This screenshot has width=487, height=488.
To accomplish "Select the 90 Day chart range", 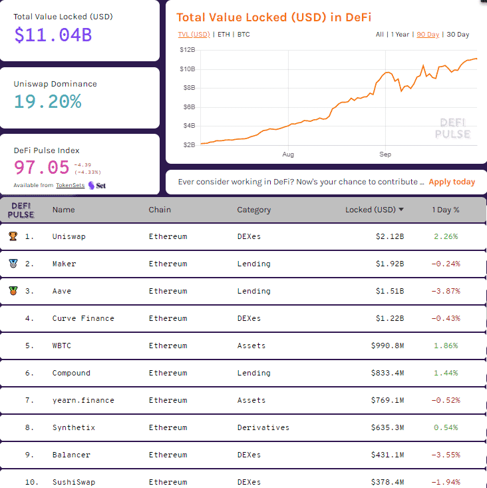I will (428, 35).
